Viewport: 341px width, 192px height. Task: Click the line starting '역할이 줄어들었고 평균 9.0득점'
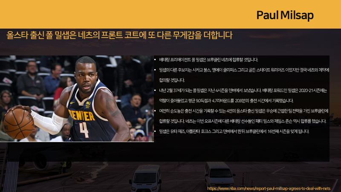coord(226,101)
